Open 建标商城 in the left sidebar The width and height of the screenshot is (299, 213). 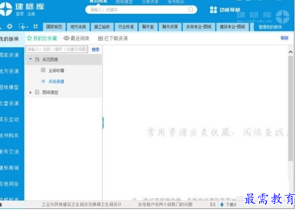pos(9,168)
